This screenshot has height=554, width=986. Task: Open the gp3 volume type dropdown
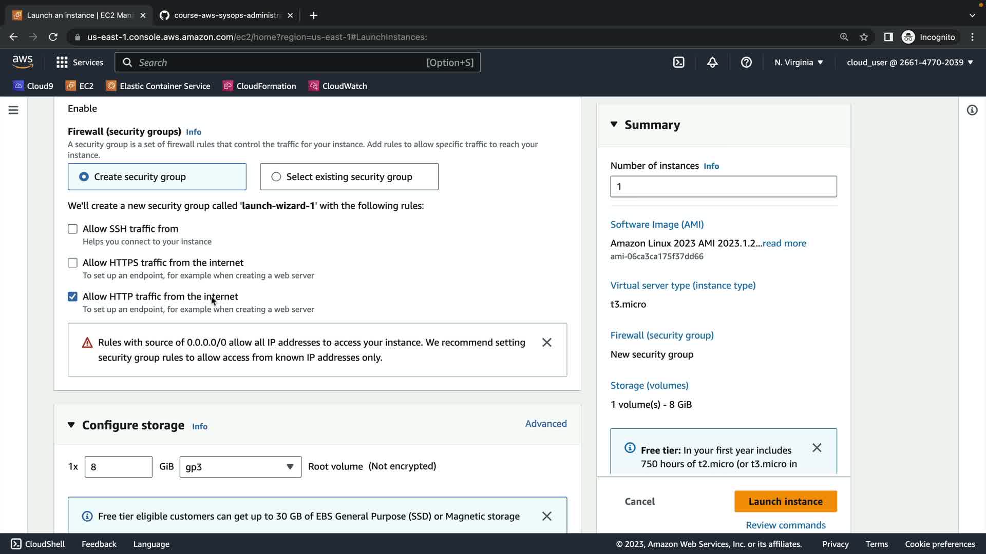pyautogui.click(x=240, y=467)
